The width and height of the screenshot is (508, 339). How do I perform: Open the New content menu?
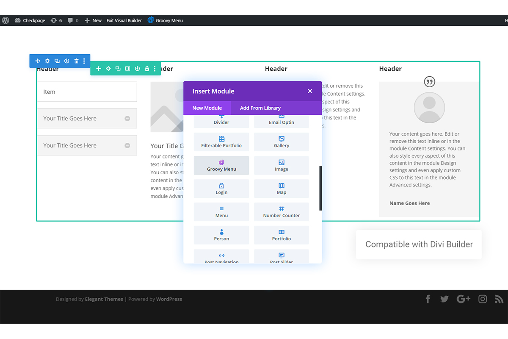93,20
